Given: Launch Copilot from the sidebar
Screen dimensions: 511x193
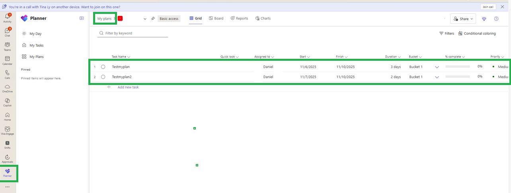Looking at the screenshot, I should pyautogui.click(x=8, y=102).
